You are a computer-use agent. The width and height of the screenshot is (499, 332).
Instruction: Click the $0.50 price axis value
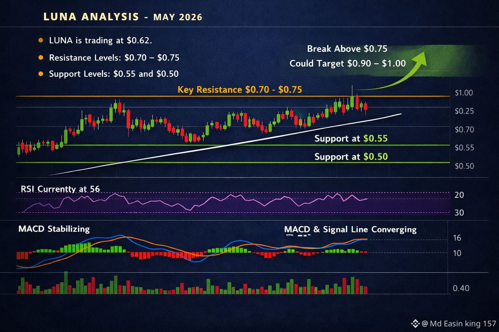(464, 166)
